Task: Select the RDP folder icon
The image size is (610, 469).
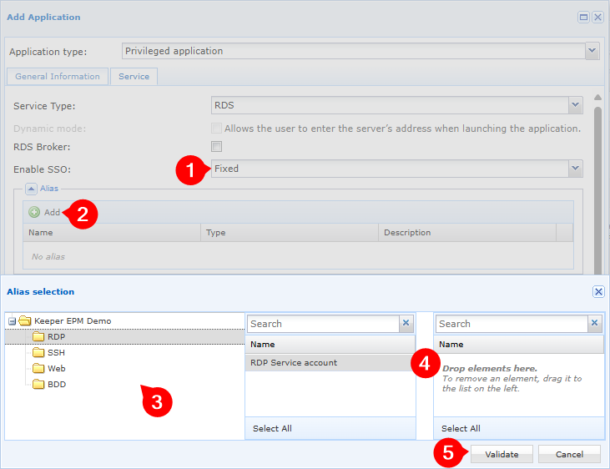Action: [x=38, y=336]
